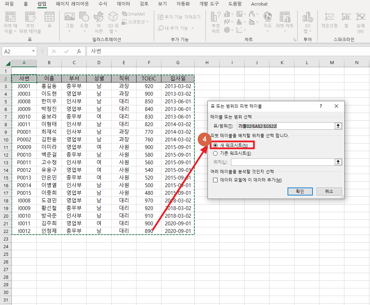Switch to the 수식 tab
This screenshot has height=305, width=370.
tap(103, 4)
